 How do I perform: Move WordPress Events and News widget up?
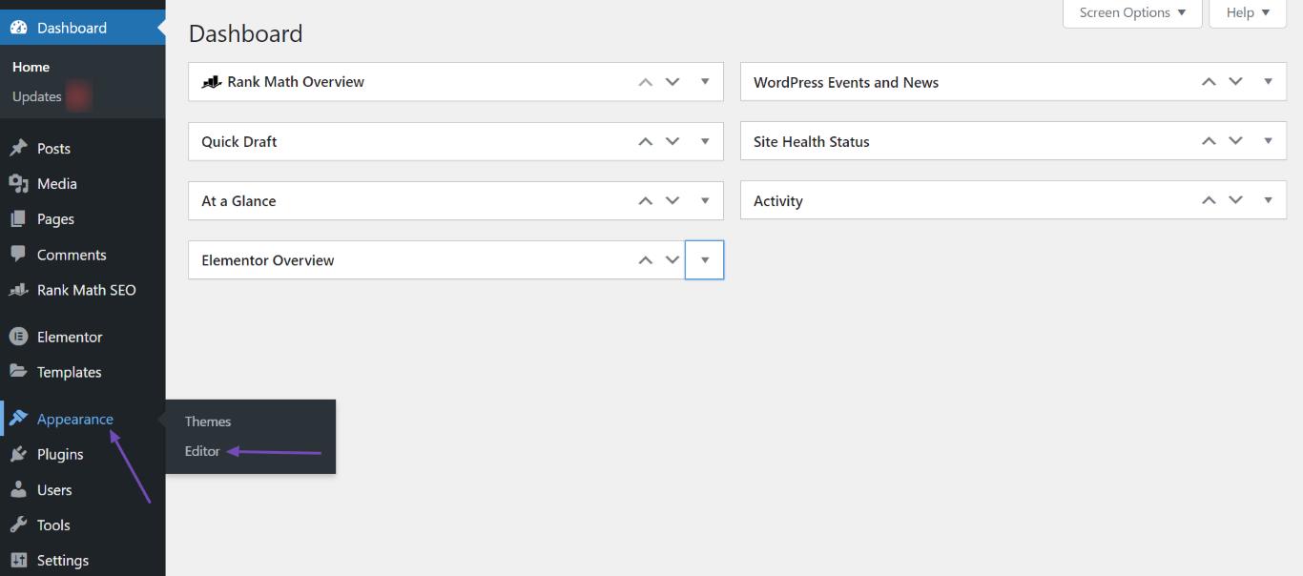click(x=1209, y=82)
